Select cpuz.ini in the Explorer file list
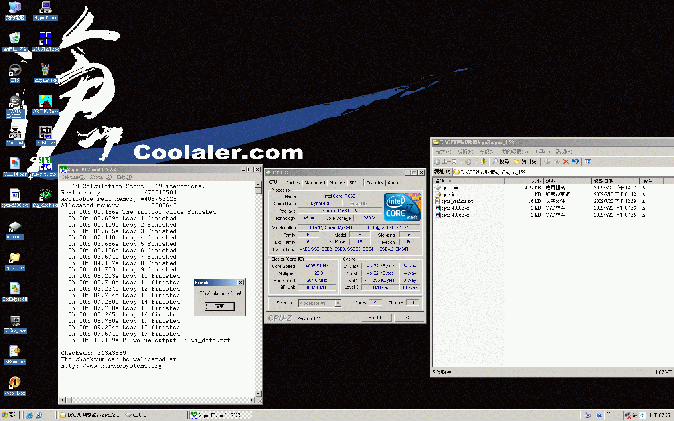Viewport: 674px width, 421px height. coord(449,194)
